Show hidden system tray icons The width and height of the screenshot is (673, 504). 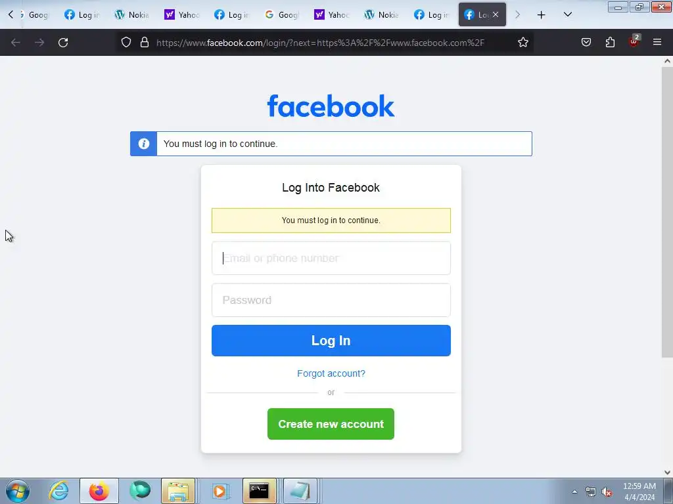coord(574,492)
